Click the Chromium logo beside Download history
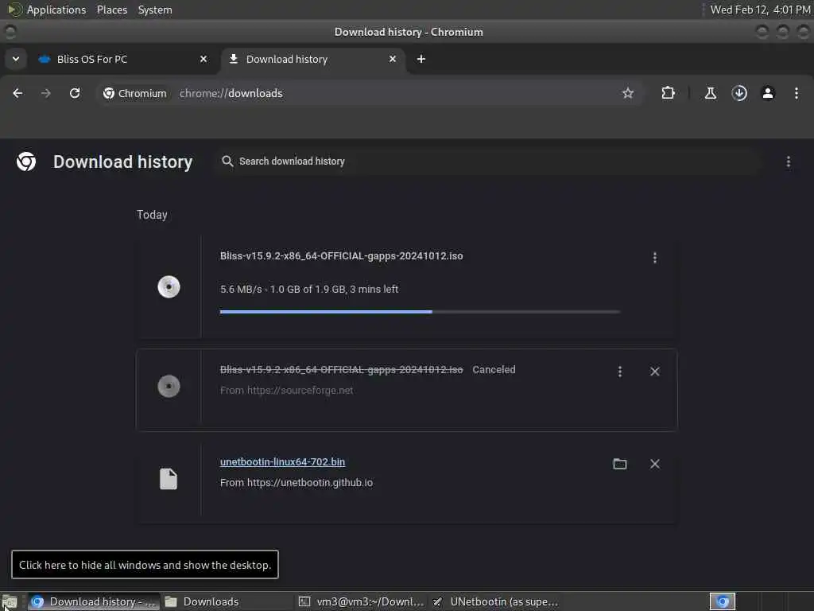The height and width of the screenshot is (611, 814). coord(26,162)
